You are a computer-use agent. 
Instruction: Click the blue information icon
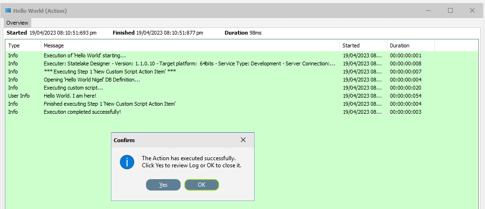[x=127, y=162]
